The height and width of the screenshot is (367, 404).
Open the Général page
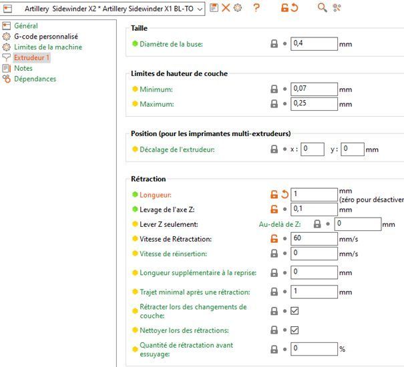26,26
